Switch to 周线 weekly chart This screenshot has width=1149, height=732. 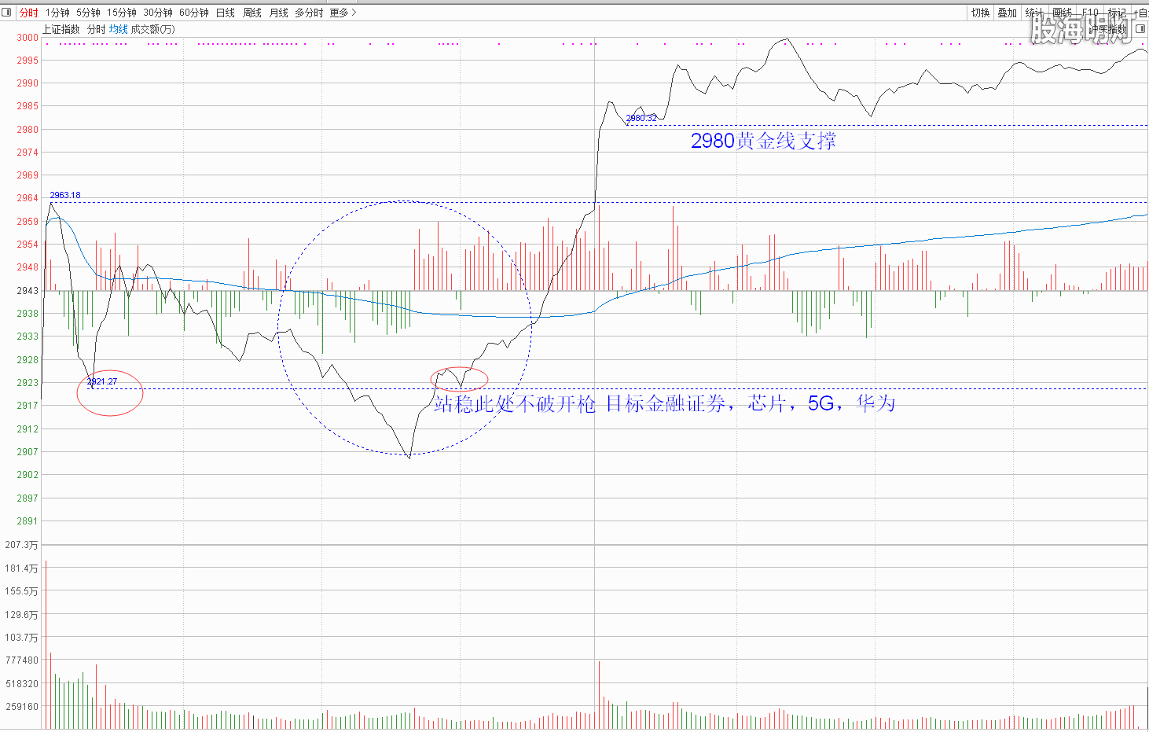click(252, 13)
